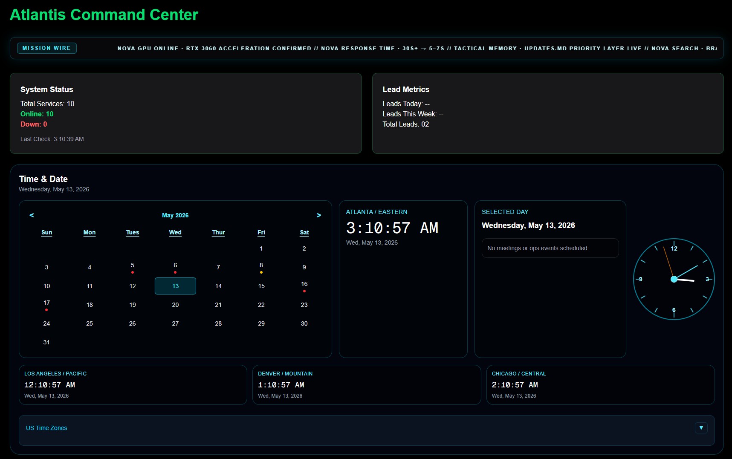Click 'Online: 10' status line
Viewport: 732px width, 459px height.
tap(37, 114)
